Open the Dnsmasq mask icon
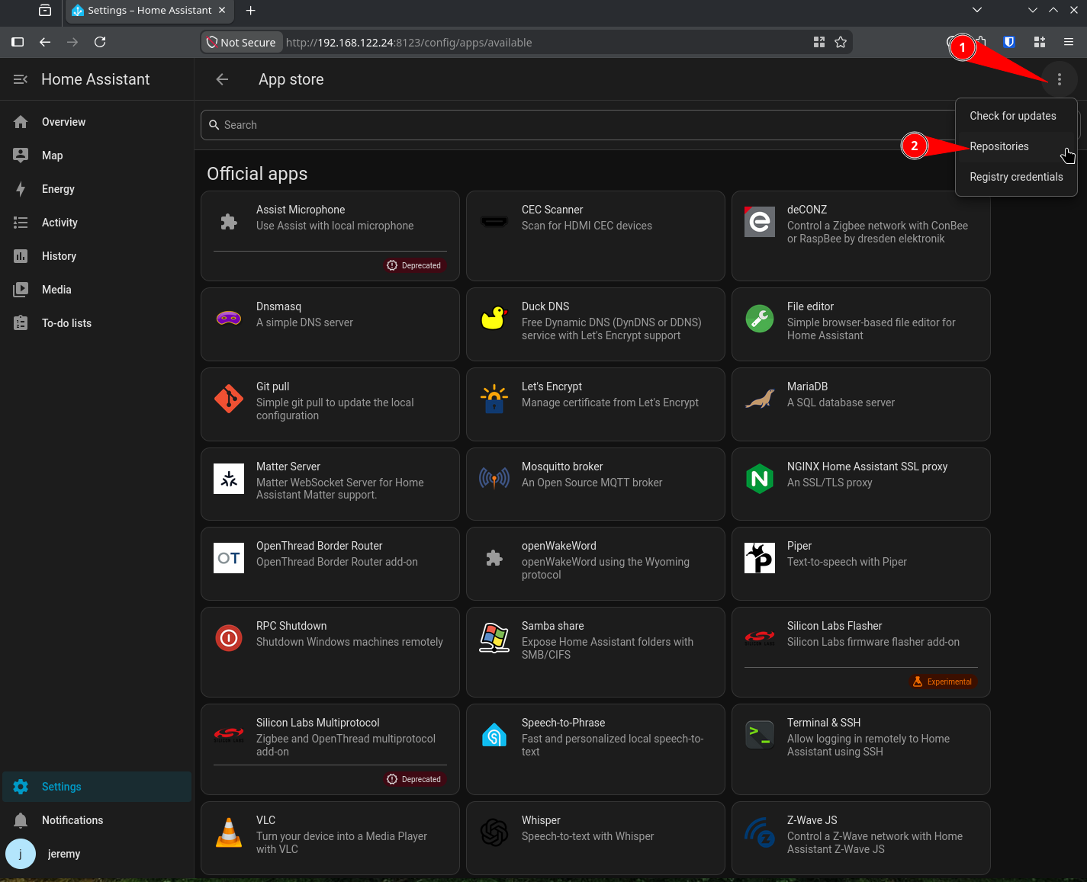 coord(229,318)
